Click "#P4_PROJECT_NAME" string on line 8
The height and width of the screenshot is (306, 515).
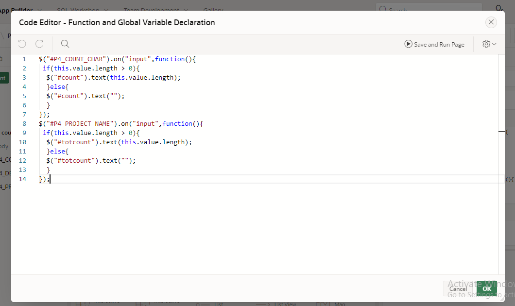[80, 124]
